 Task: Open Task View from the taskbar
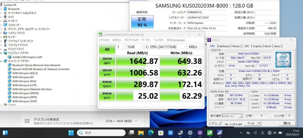point(131,133)
